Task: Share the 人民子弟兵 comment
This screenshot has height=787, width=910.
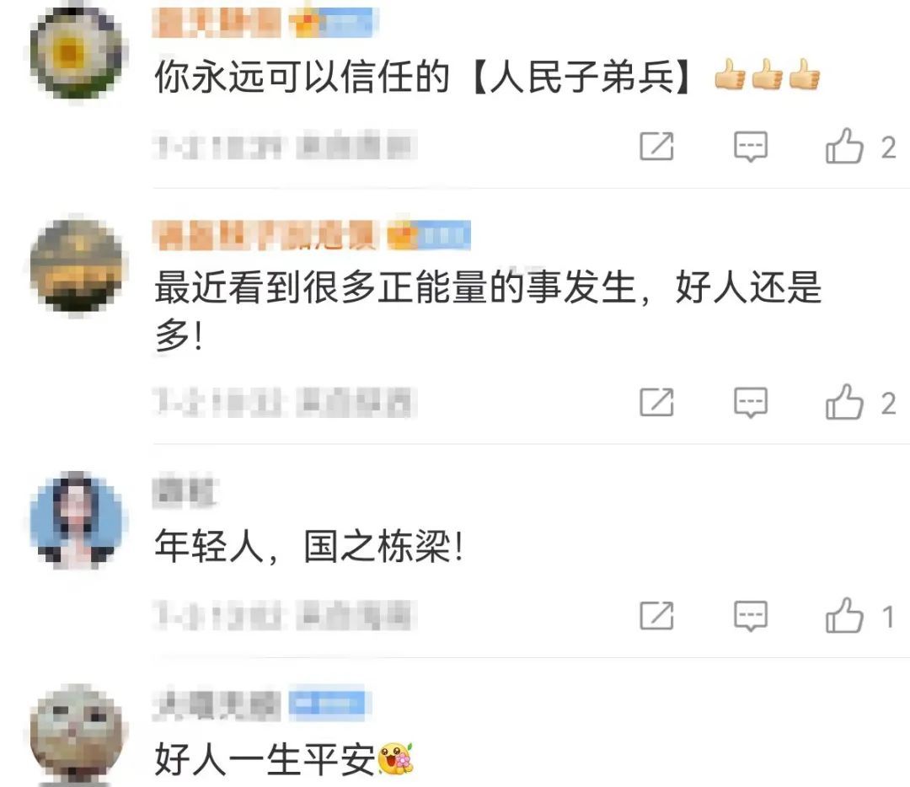Action: tap(656, 146)
